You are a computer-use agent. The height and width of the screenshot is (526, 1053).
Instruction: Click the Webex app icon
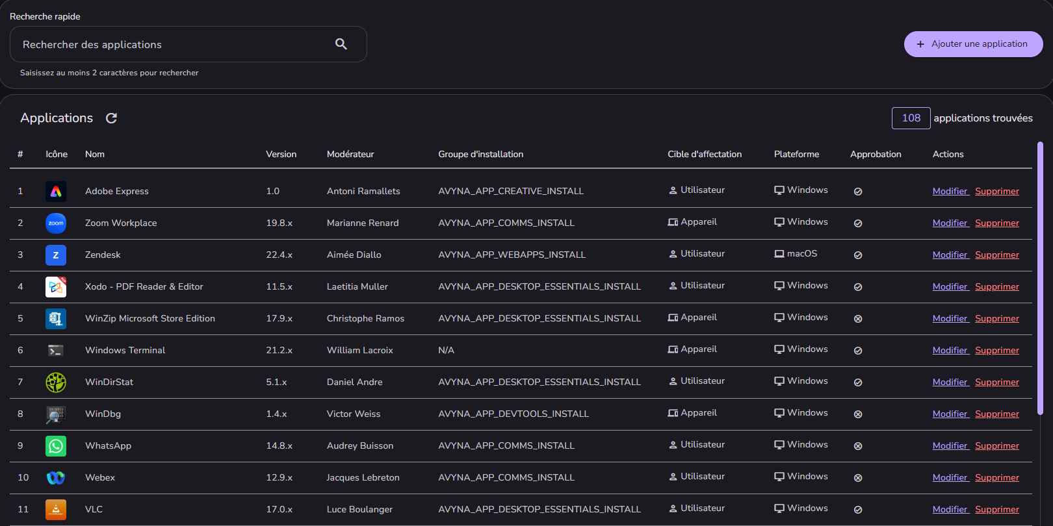pos(56,477)
